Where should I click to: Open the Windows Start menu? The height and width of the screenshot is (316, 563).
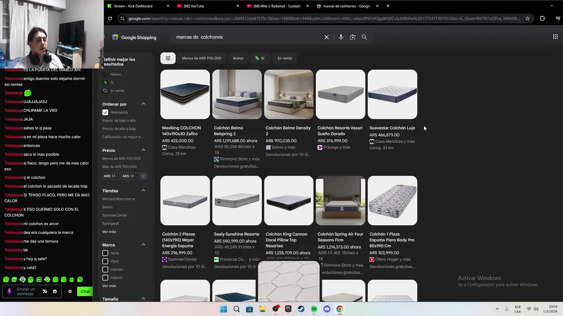223,309
